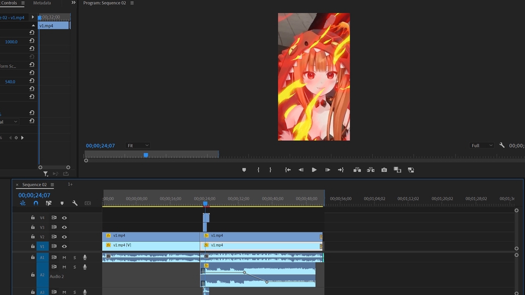
Task: Switch to the Metadata tab
Action: tap(42, 3)
